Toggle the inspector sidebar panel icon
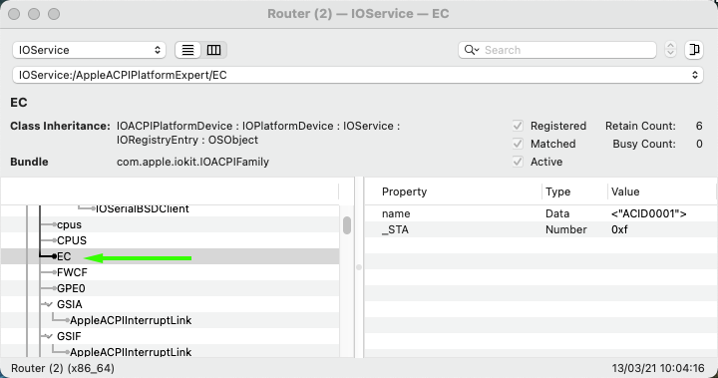 tap(694, 50)
